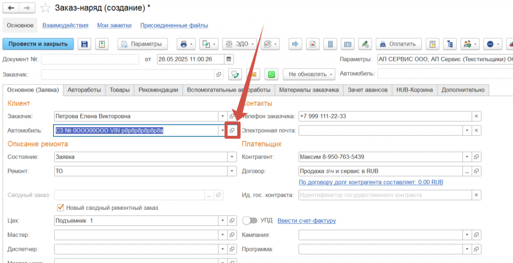Open calendar picker next to document date

[x=229, y=59]
